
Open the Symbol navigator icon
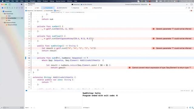coord(7,8)
